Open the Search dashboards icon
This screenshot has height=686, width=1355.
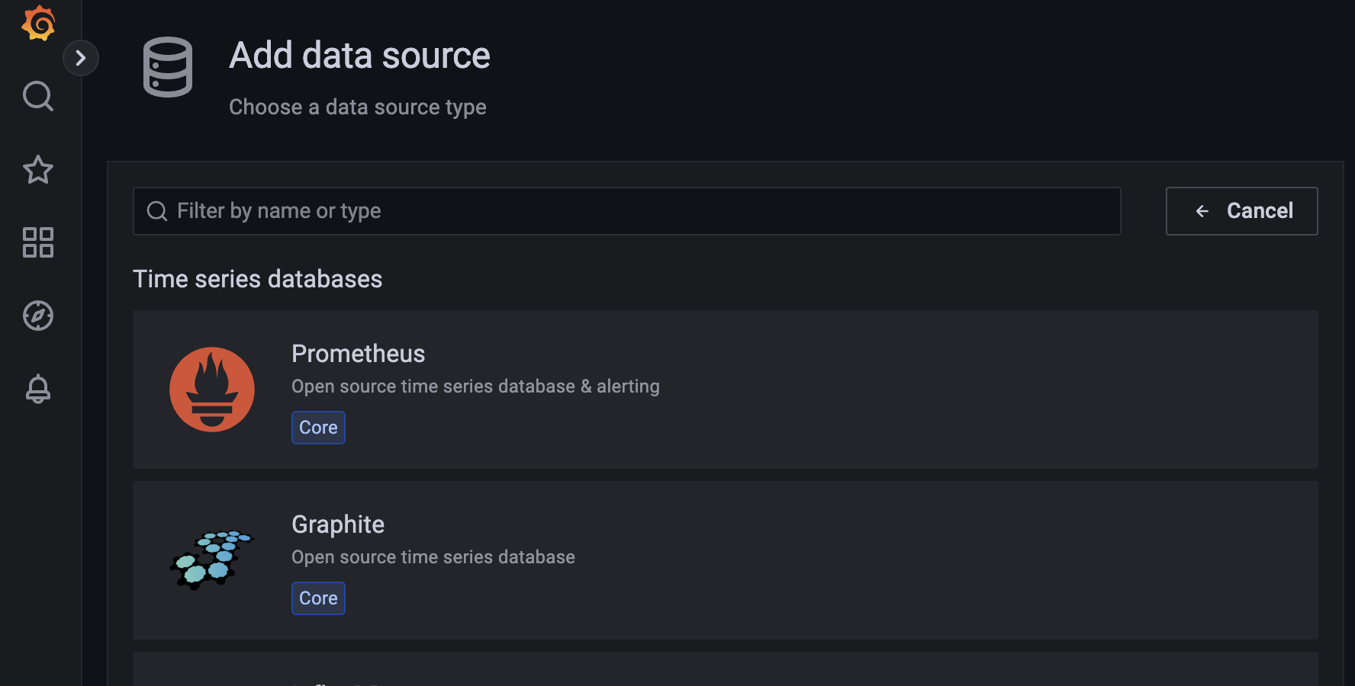point(37,97)
